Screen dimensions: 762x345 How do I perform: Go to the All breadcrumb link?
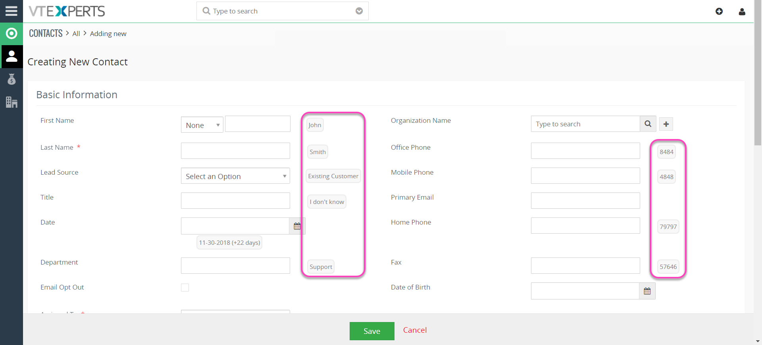tap(76, 34)
